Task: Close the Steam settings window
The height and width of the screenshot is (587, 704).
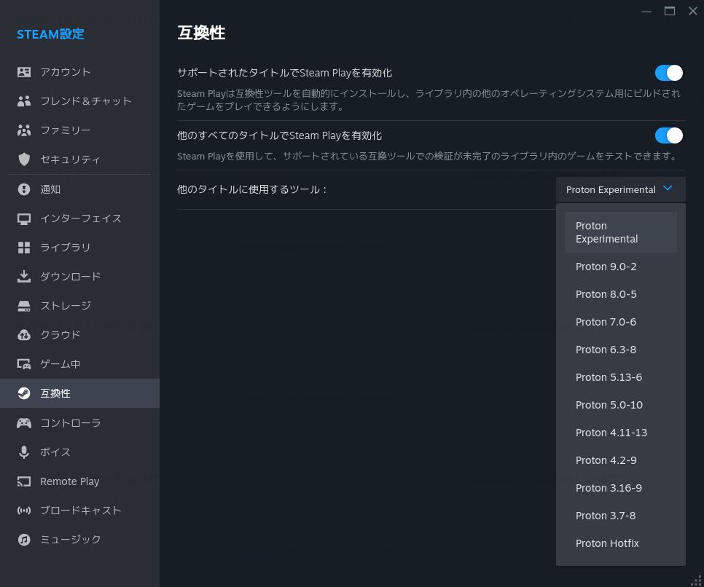Action: [693, 11]
